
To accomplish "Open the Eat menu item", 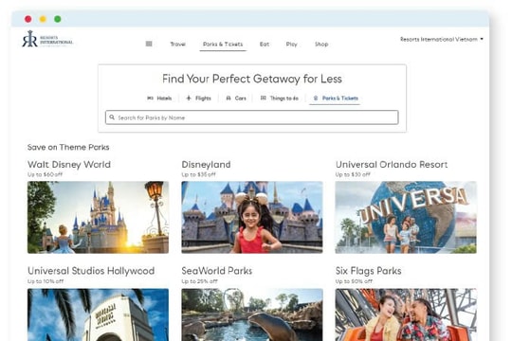I will 265,45.
